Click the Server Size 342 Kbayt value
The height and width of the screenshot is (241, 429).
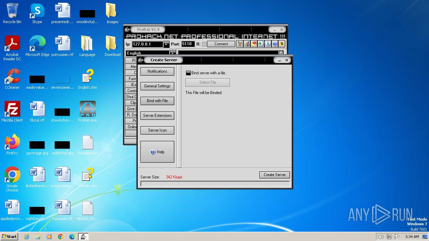click(x=174, y=177)
